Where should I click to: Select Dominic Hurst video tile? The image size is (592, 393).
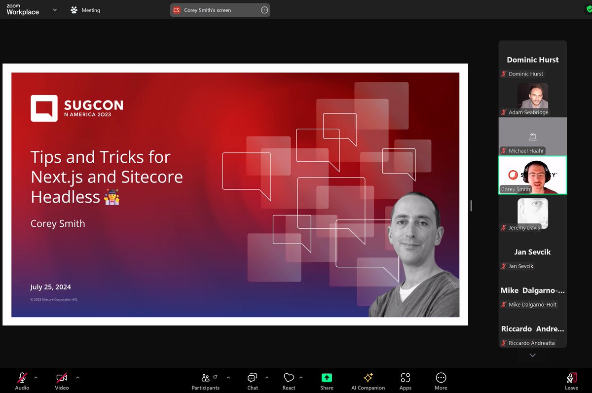pos(533,60)
